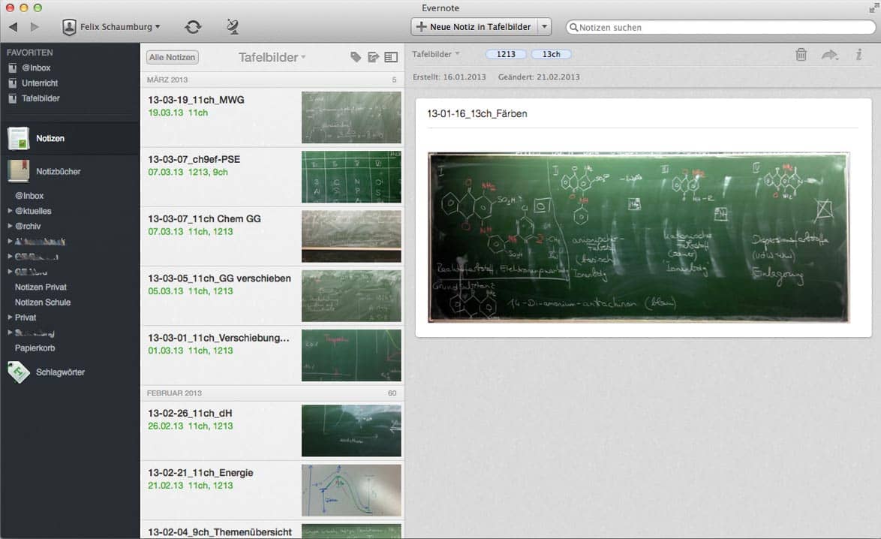The height and width of the screenshot is (539, 881).
Task: Select Notizen in the sidebar
Action: 50,139
